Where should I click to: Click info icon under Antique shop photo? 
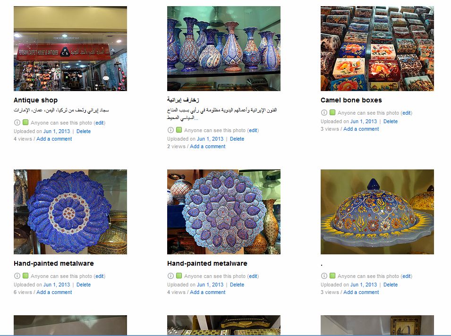[17, 123]
